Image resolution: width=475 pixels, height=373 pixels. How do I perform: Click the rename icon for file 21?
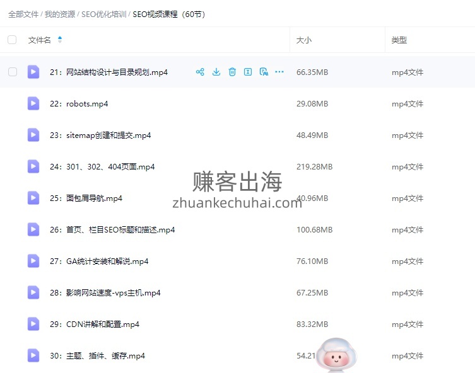248,72
